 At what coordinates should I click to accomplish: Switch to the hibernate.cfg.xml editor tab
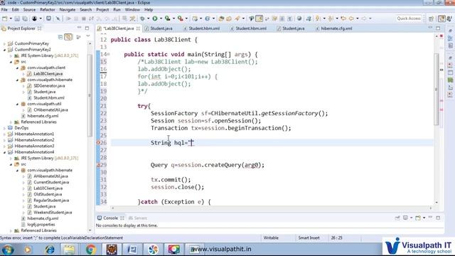[336, 28]
